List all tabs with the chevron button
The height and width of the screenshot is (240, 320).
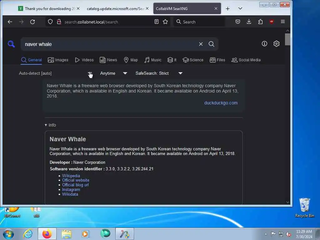coord(240,8)
